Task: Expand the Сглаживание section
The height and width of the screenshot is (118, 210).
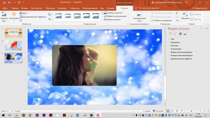Action: [176, 49]
